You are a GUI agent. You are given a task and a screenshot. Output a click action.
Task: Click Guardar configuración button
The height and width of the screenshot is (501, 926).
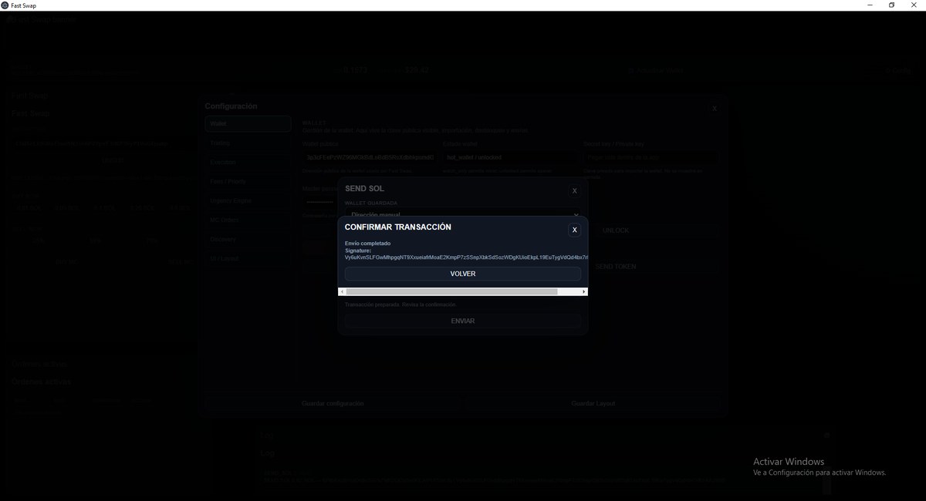tap(333, 403)
